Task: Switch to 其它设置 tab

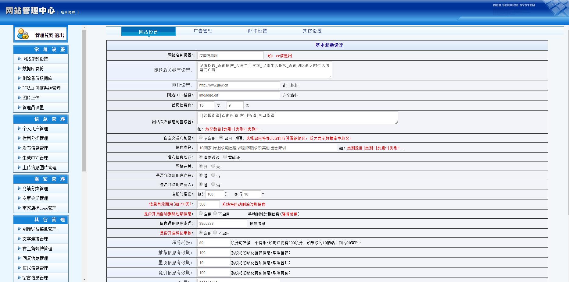Action: (x=312, y=31)
